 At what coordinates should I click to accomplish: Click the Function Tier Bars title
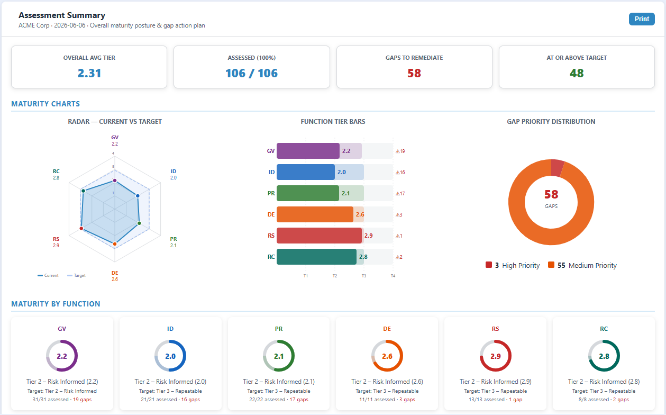pyautogui.click(x=333, y=122)
